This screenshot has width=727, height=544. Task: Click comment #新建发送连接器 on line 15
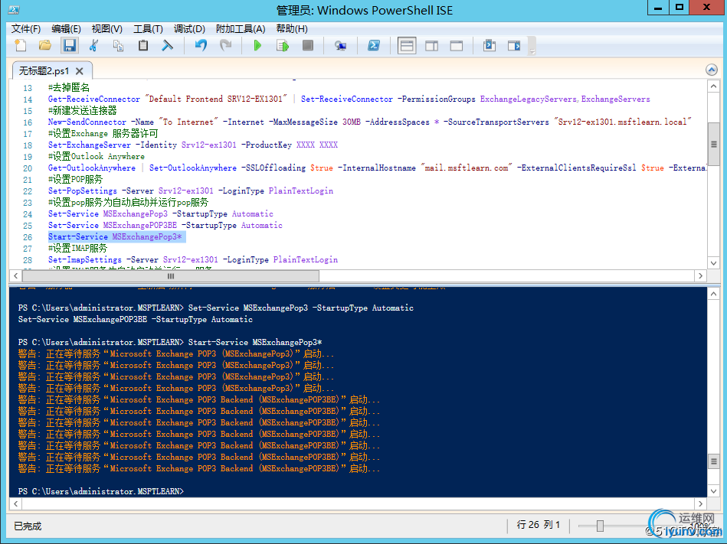(x=82, y=111)
